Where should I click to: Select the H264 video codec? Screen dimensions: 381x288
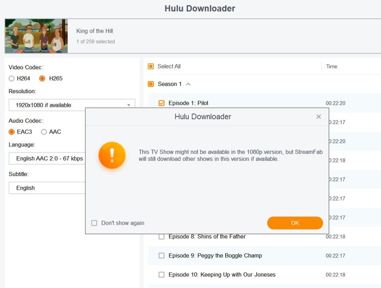(12, 78)
